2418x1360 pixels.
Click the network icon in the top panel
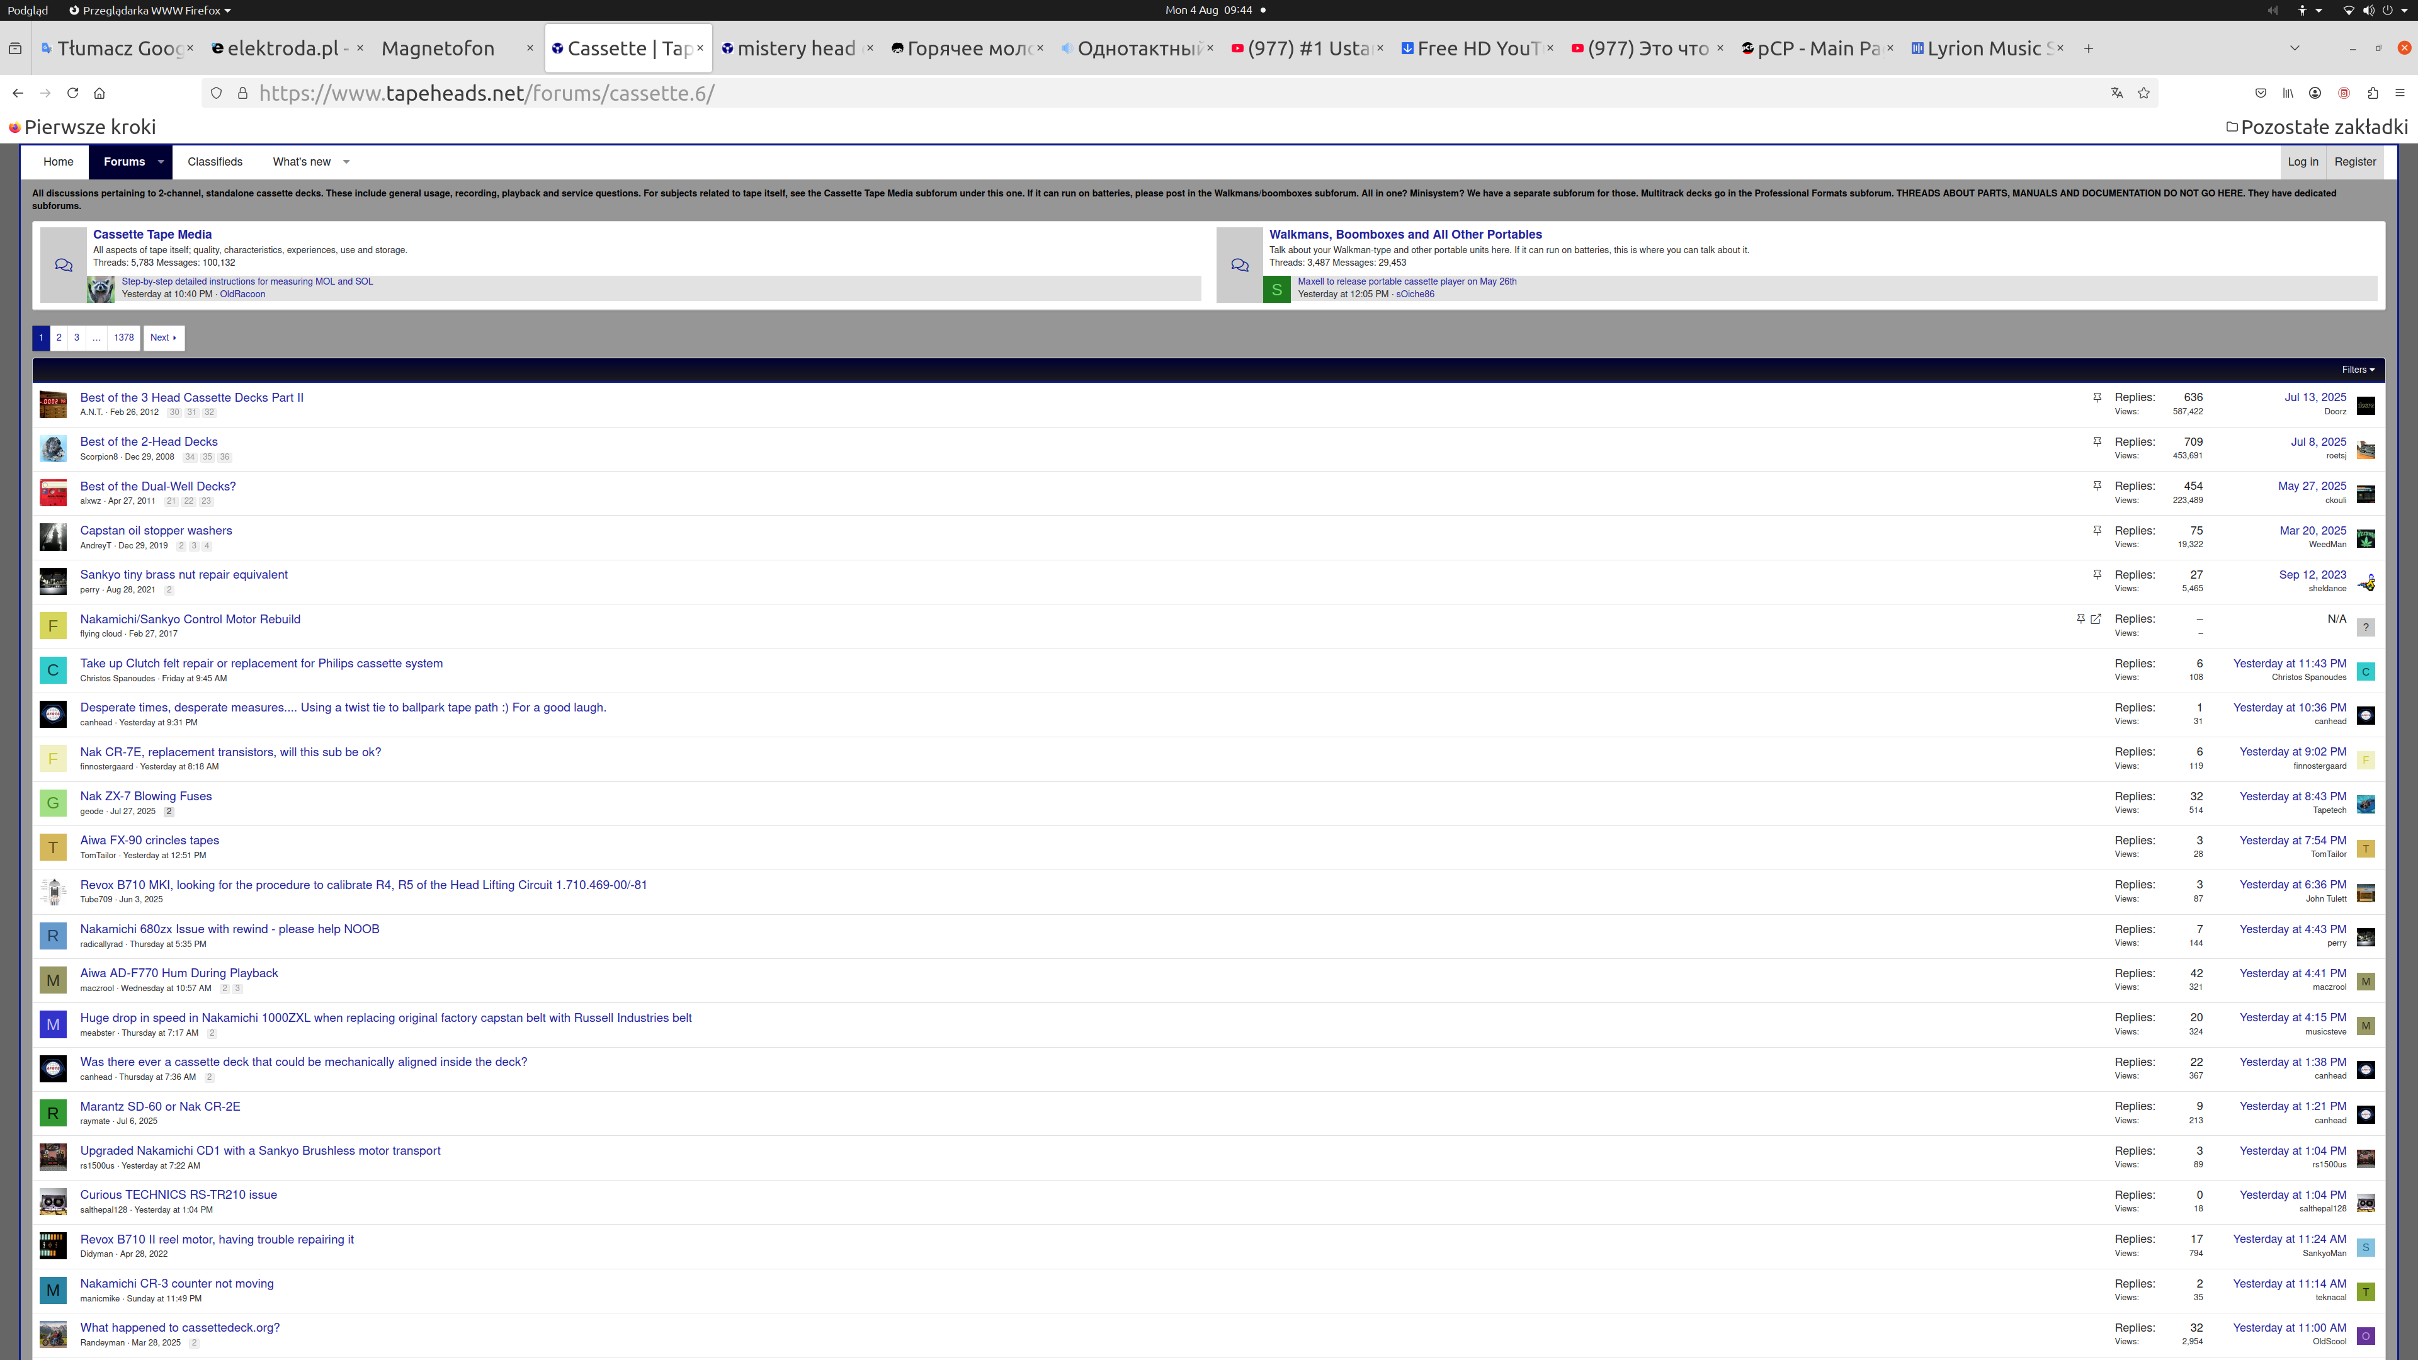click(2349, 10)
